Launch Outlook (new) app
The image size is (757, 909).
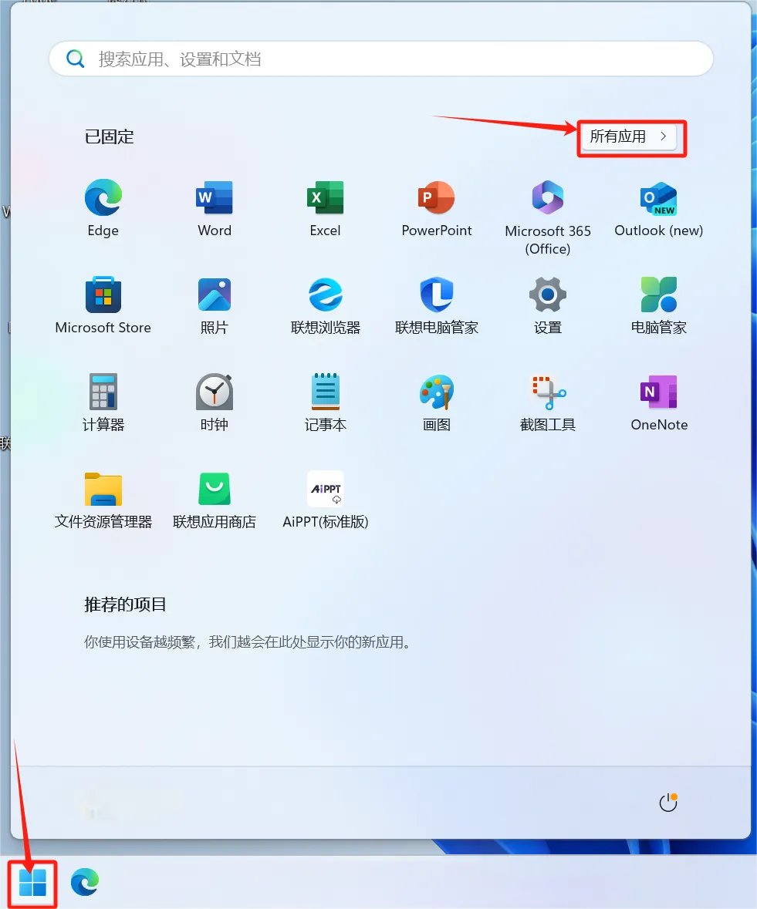[x=659, y=207]
